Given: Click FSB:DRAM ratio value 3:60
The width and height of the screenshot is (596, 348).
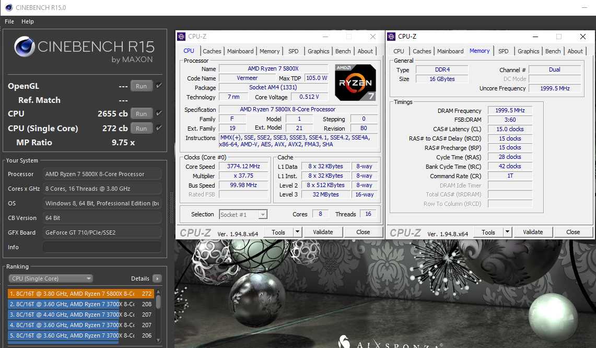Looking at the screenshot, I should coord(510,120).
